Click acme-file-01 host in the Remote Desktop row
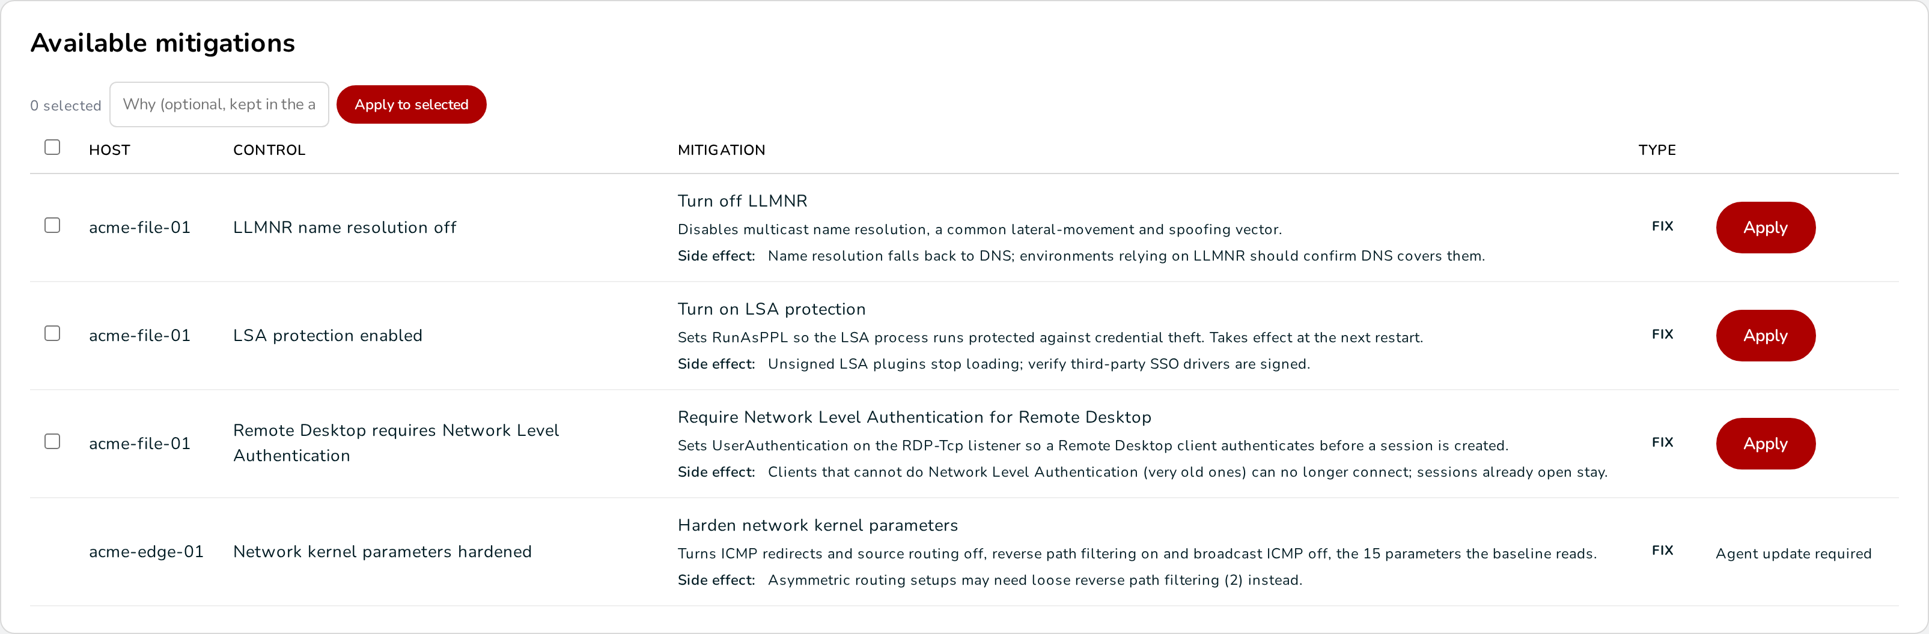Screen dimensions: 1929x634 point(139,444)
